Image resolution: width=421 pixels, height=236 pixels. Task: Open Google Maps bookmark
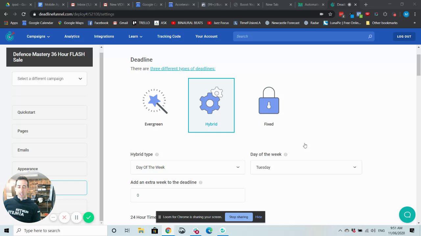(x=71, y=23)
